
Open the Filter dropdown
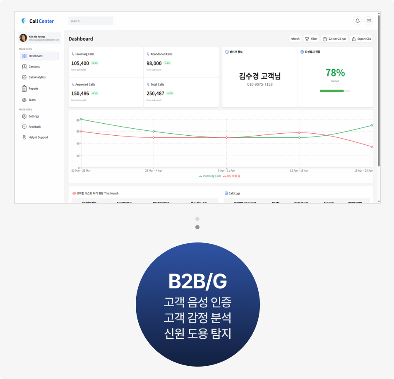pos(311,39)
